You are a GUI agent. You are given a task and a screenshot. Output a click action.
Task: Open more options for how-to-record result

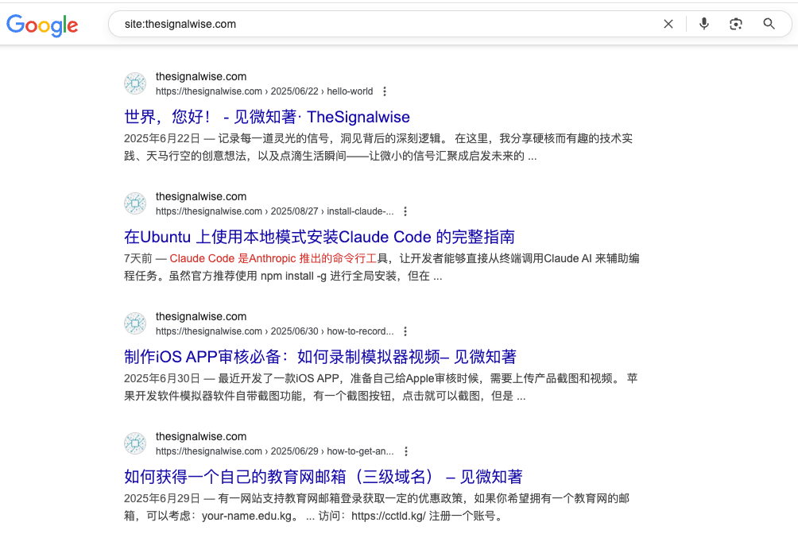405,331
